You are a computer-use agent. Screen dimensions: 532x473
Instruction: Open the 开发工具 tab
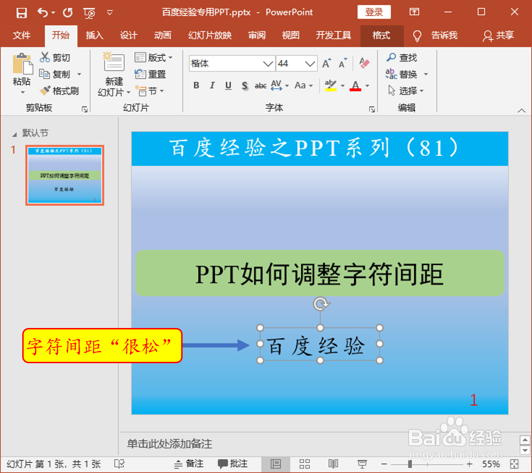pyautogui.click(x=334, y=35)
